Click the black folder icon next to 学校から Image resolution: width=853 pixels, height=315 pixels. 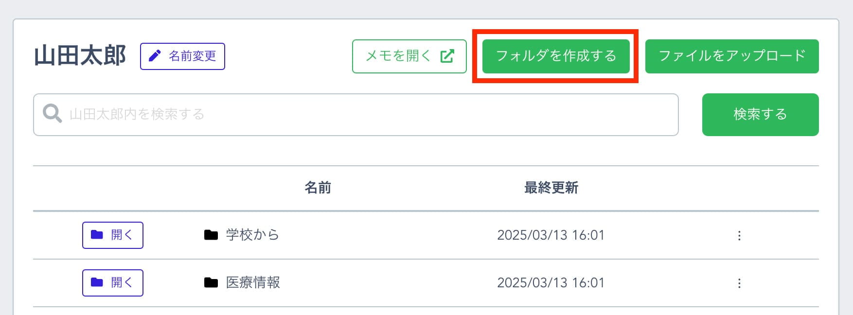click(x=211, y=235)
